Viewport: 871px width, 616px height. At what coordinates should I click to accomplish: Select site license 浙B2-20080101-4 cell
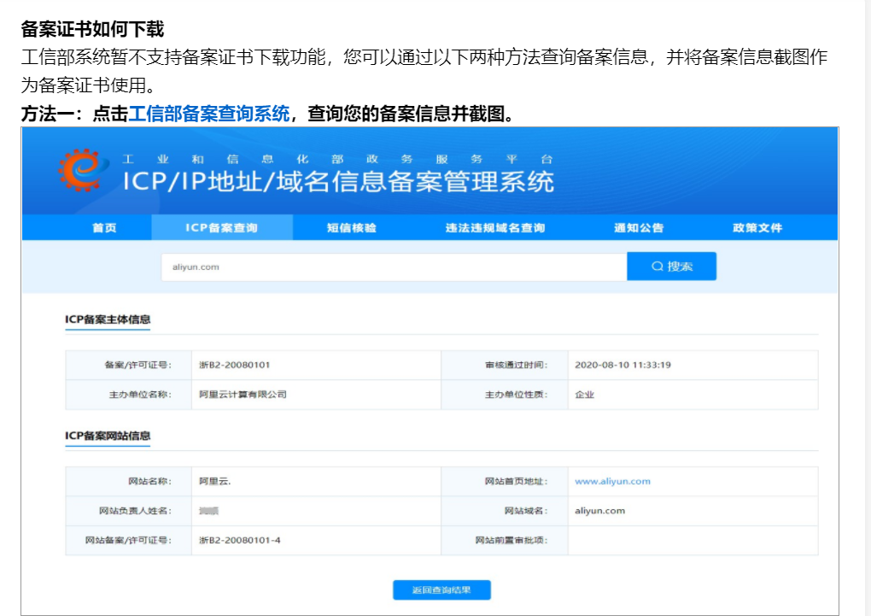coord(316,541)
